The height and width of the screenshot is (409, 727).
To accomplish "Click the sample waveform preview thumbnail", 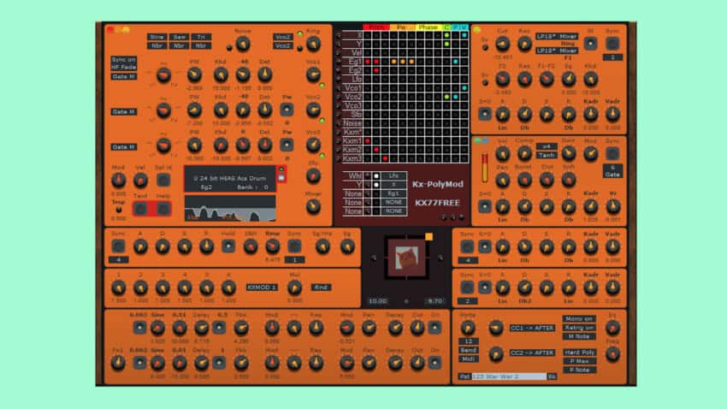I will (230, 208).
